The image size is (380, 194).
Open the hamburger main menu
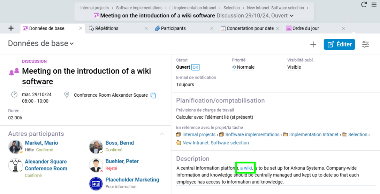(374, 5)
